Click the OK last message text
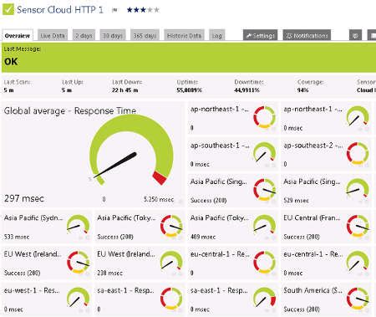 pyautogui.click(x=11, y=61)
